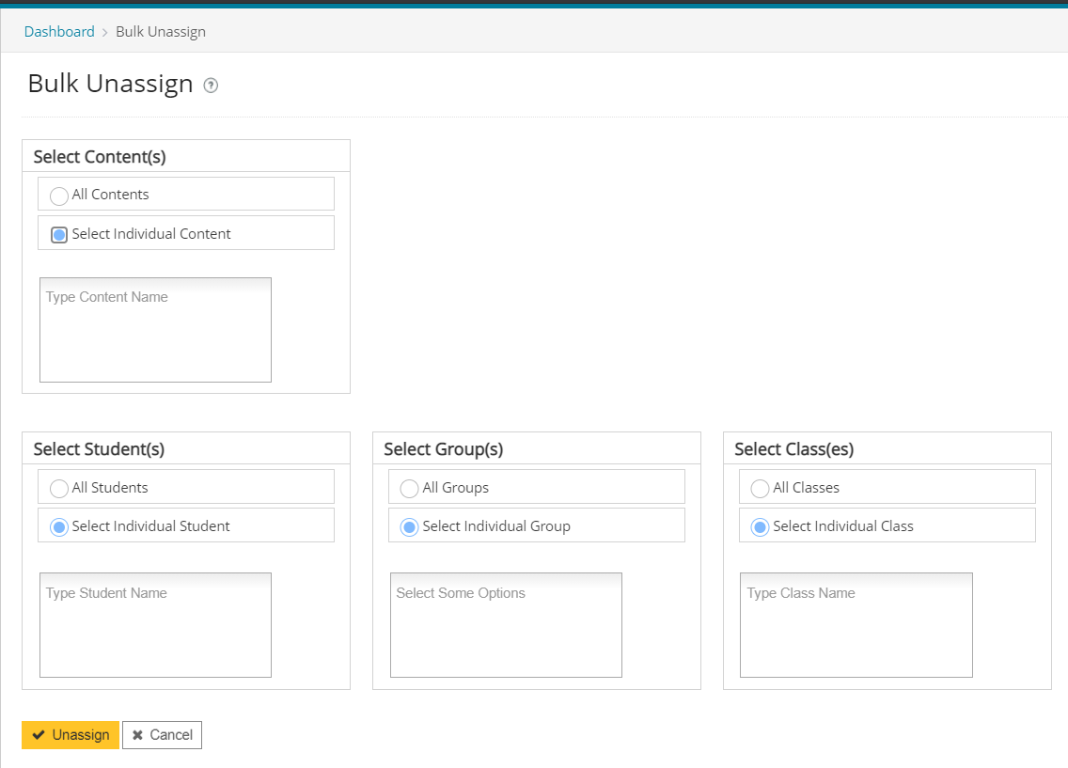
Task: Choose Select Individual Content option
Action: click(58, 234)
